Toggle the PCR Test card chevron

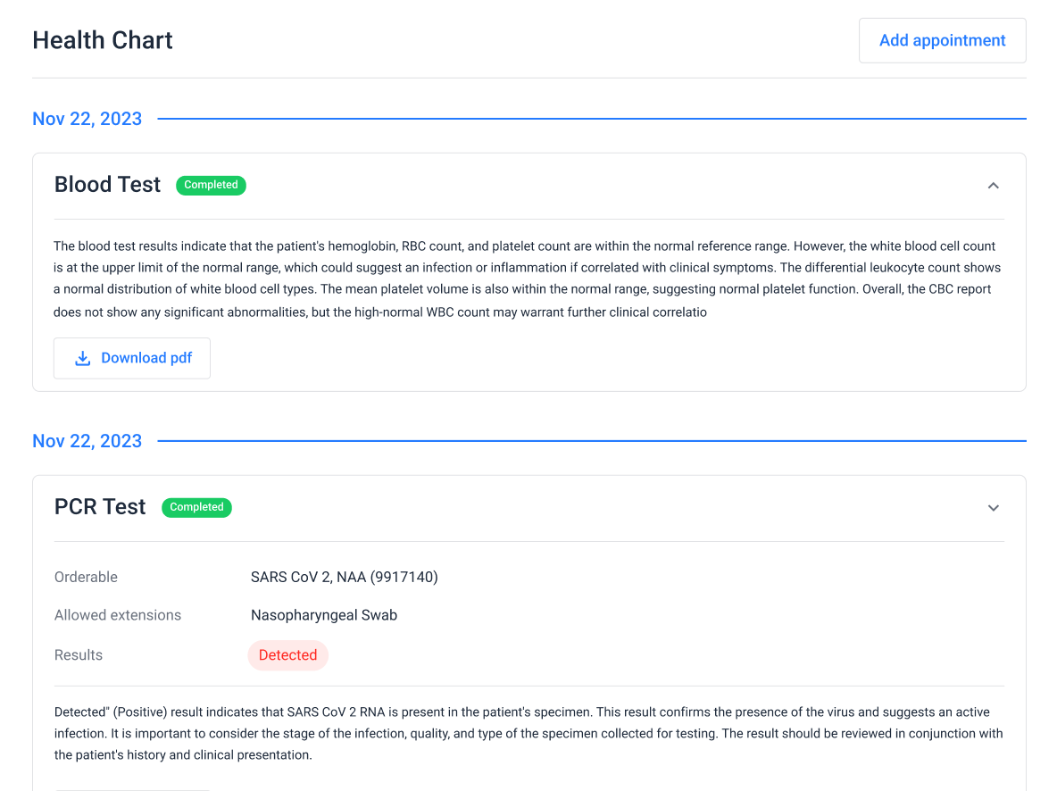(993, 508)
